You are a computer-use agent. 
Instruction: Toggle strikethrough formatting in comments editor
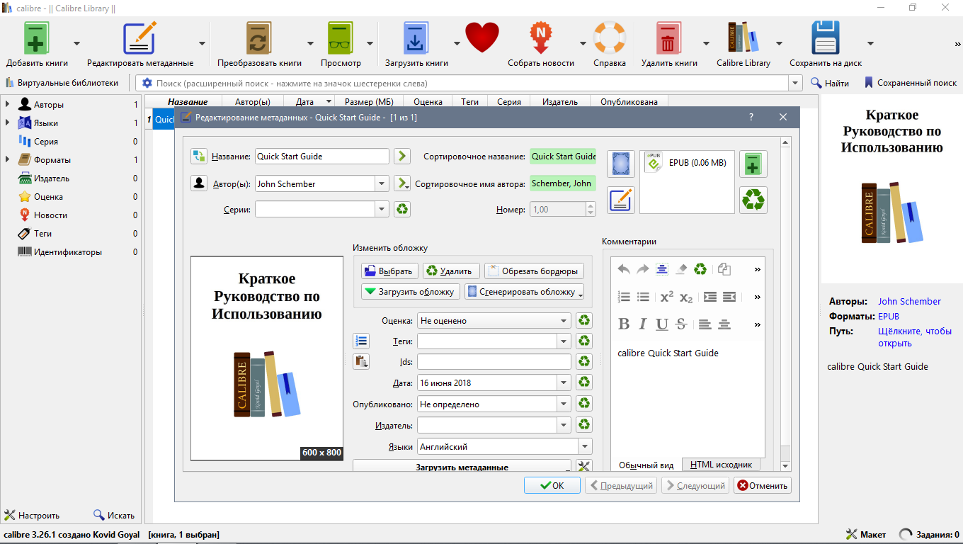(x=681, y=324)
